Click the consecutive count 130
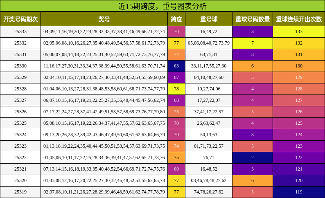325x198 pixels. 299,66
